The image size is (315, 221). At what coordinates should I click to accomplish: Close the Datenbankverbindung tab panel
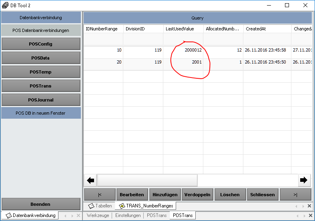tap(78, 215)
